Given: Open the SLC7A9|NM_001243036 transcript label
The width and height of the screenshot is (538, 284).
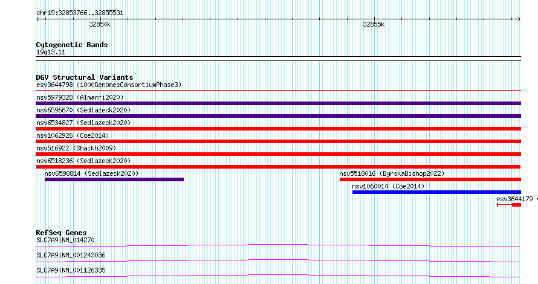Looking at the screenshot, I should click(x=71, y=255).
